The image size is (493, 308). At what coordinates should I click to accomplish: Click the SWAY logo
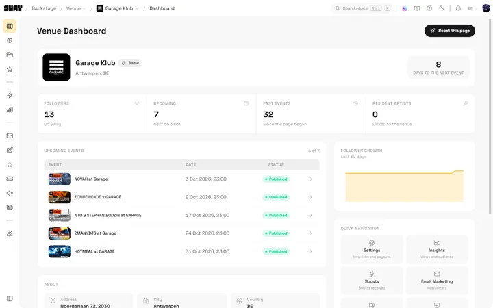coord(13,8)
